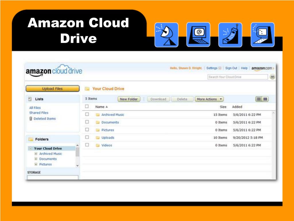The height and width of the screenshot is (221, 294).
Task: Click the '15 Items' size cell
Action: pyautogui.click(x=220, y=115)
